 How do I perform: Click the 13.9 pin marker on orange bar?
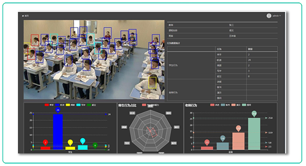(238, 128)
